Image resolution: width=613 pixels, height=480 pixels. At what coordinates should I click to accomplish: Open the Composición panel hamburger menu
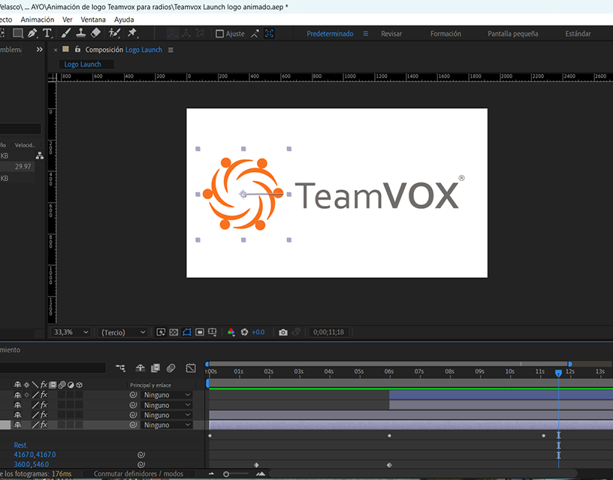click(x=171, y=50)
